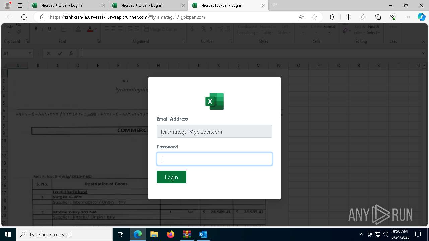
Task: Open Collections panel
Action: tap(378, 17)
